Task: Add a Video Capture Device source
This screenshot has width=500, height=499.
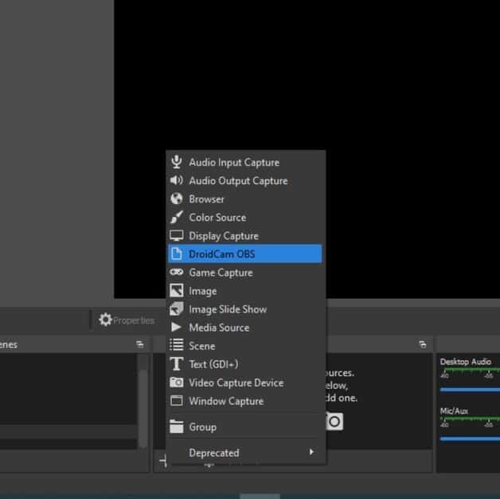Action: (245, 383)
